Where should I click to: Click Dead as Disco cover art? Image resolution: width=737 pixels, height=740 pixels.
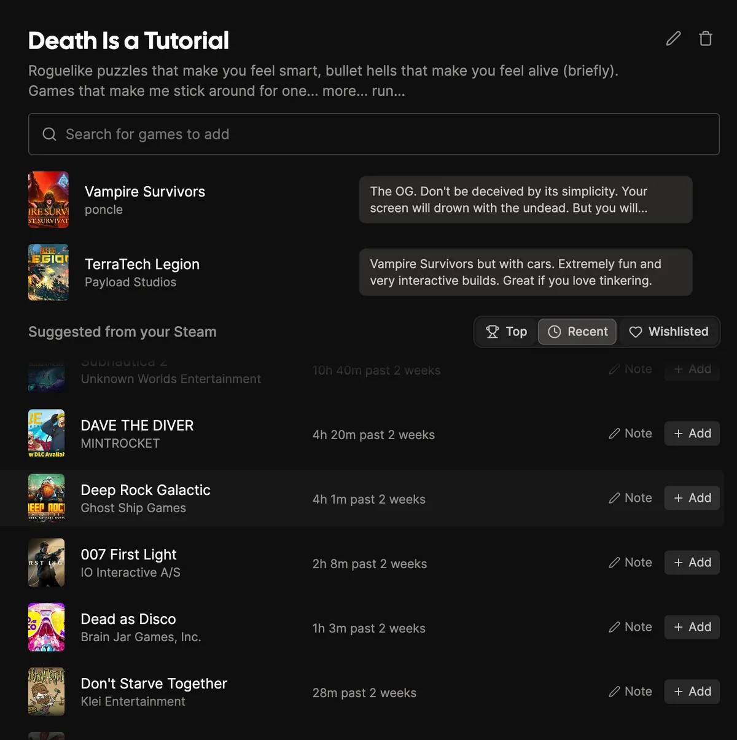click(x=47, y=627)
